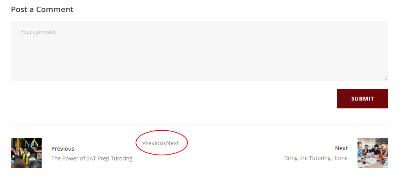Click the yellow-stoled graduate in left thumbnail
Screen dimensions: 407x180
[x=25, y=155]
